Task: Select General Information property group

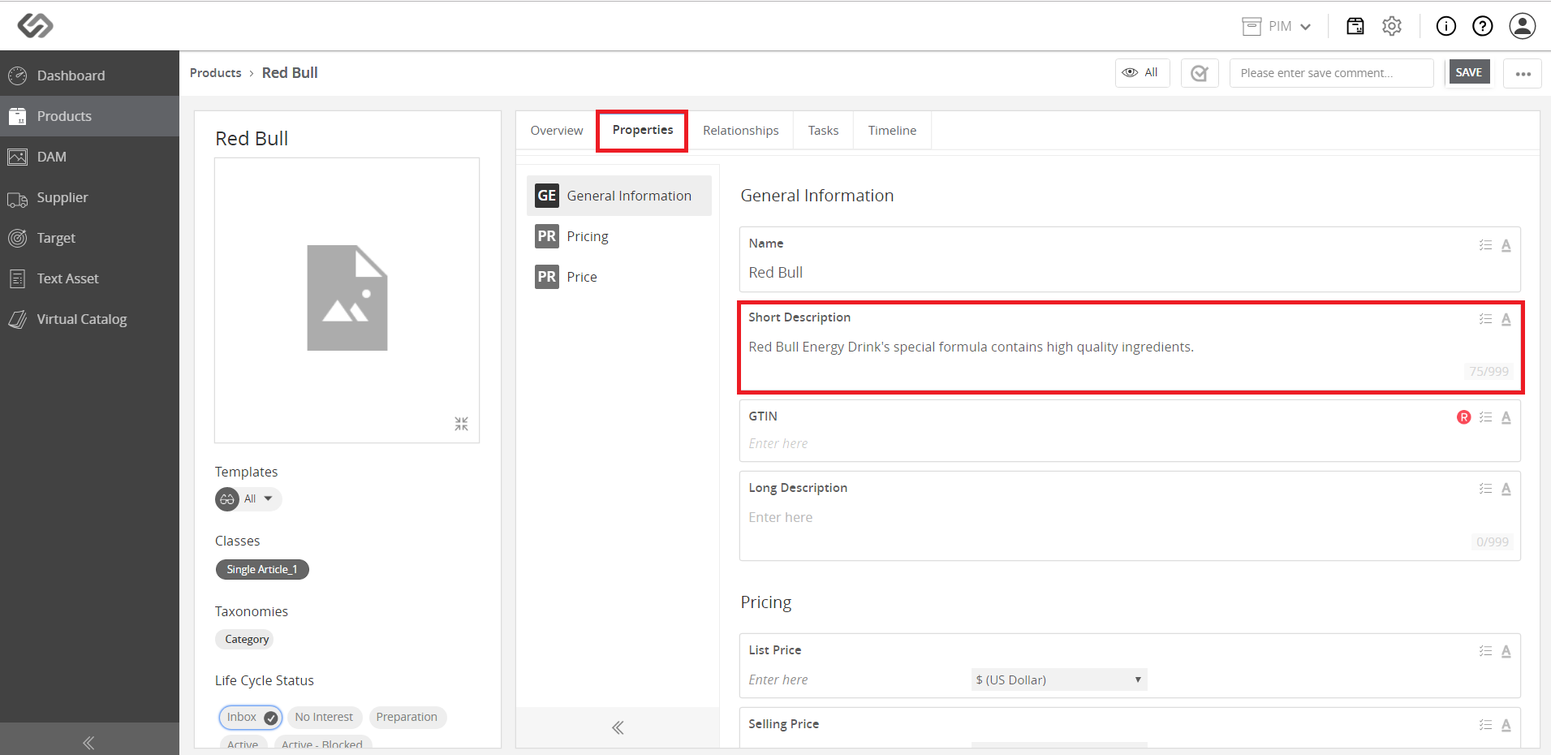Action: (619, 196)
